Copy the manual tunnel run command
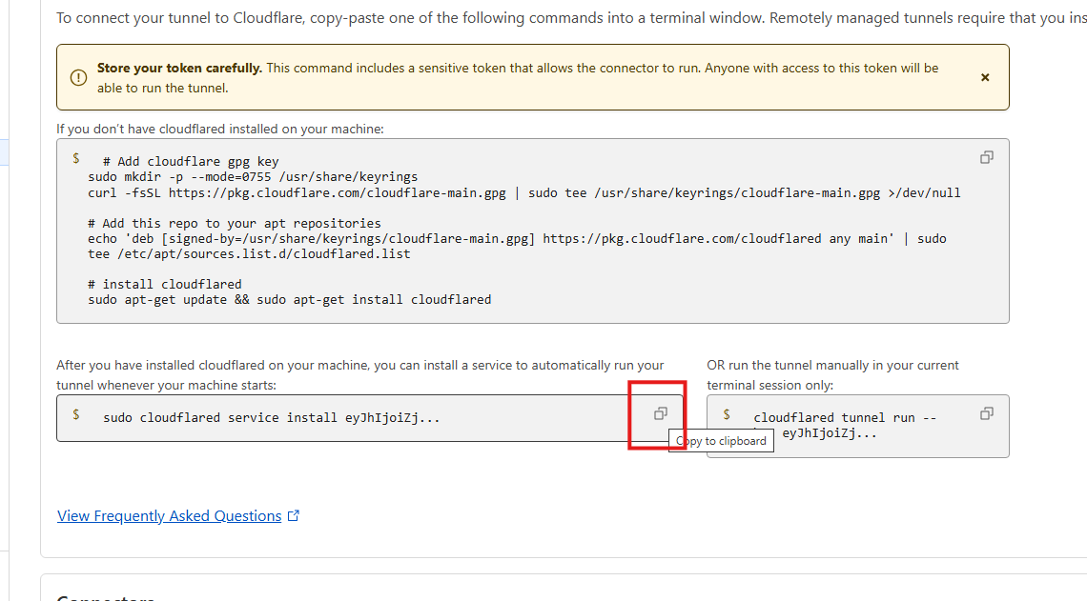This screenshot has width=1087, height=601. click(987, 413)
